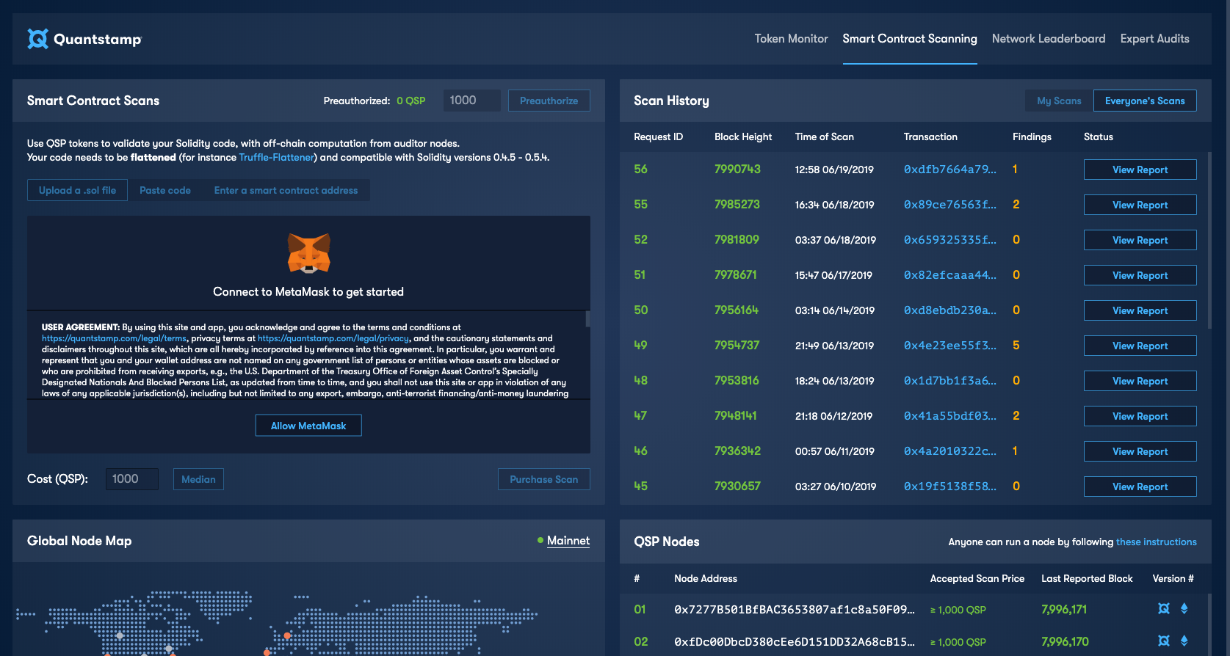This screenshot has width=1230, height=656.
Task: Open the Expert Audits tab
Action: coord(1155,39)
